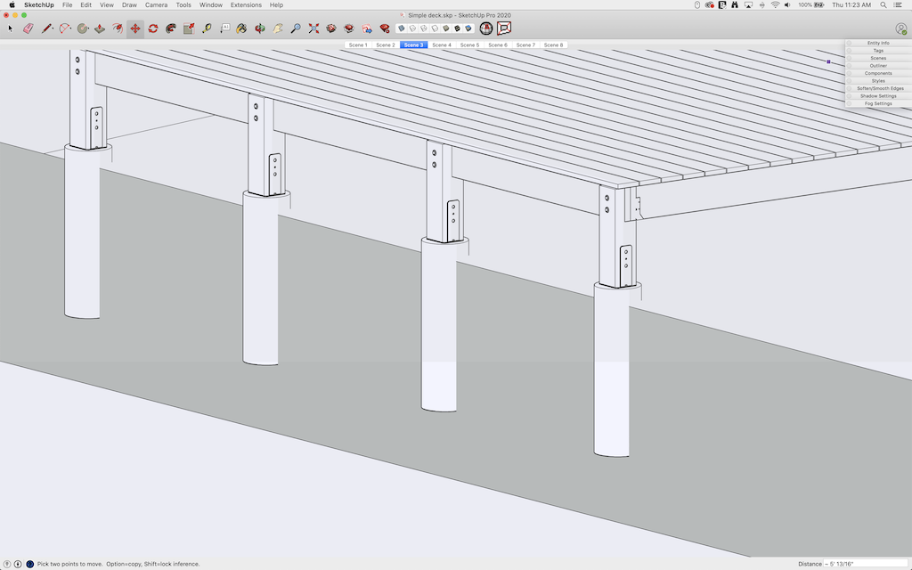
Task: Open the Paint Bucket tool
Action: coord(241,28)
